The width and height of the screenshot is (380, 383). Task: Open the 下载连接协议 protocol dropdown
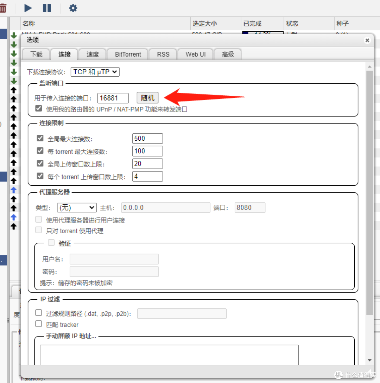[x=95, y=72]
